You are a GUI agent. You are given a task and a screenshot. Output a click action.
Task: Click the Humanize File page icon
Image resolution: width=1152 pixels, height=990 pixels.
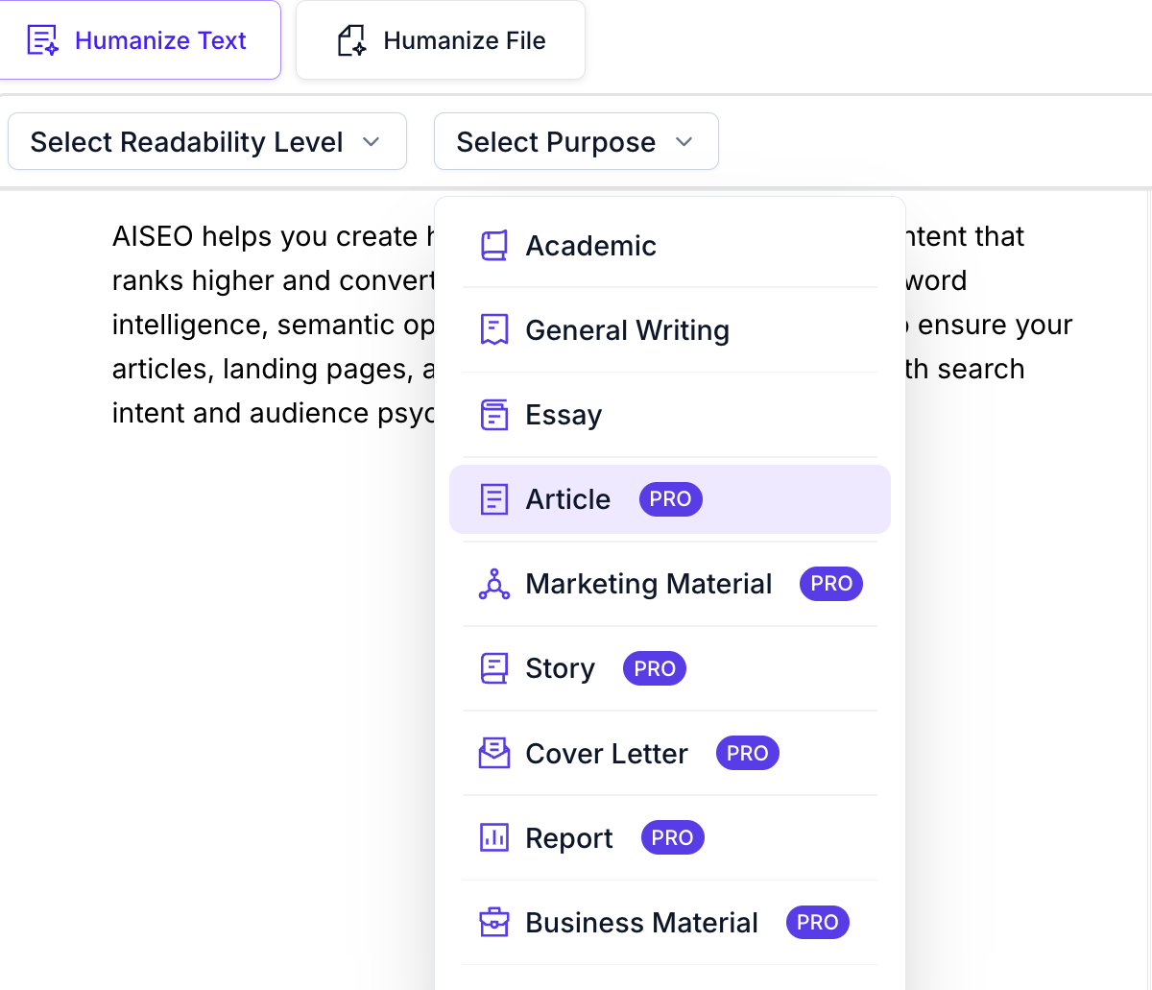click(x=351, y=40)
